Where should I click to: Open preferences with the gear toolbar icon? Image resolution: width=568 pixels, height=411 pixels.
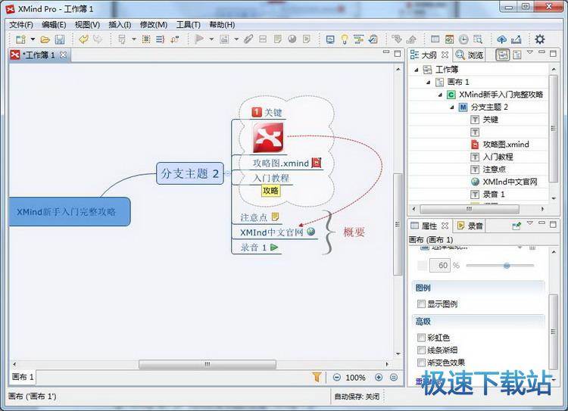click(540, 39)
